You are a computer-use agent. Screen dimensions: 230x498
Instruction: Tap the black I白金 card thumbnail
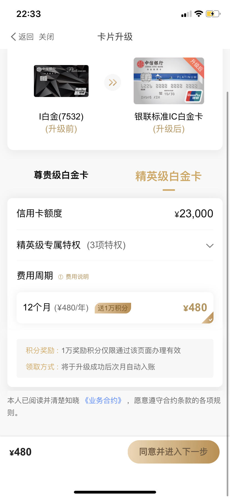click(x=61, y=81)
